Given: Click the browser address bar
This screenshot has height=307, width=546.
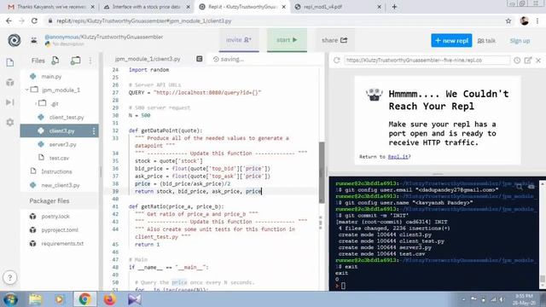Looking at the screenshot, I should click(x=275, y=20).
